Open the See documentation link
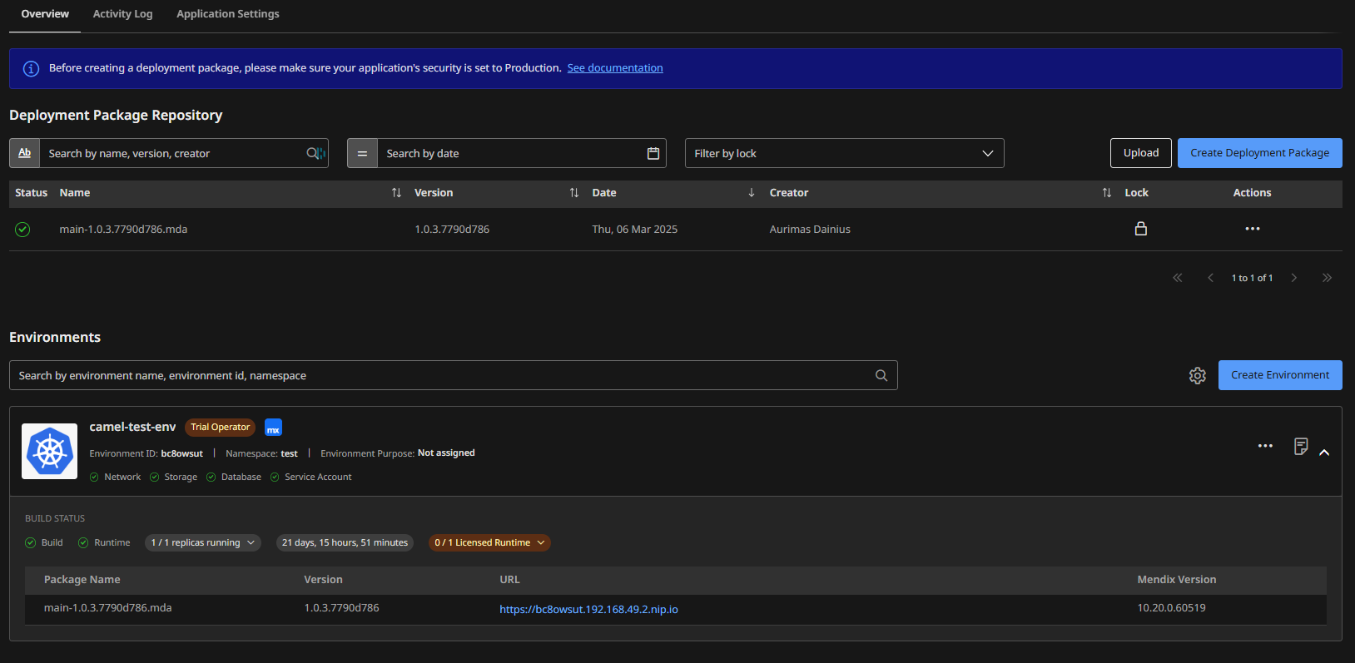 615,68
